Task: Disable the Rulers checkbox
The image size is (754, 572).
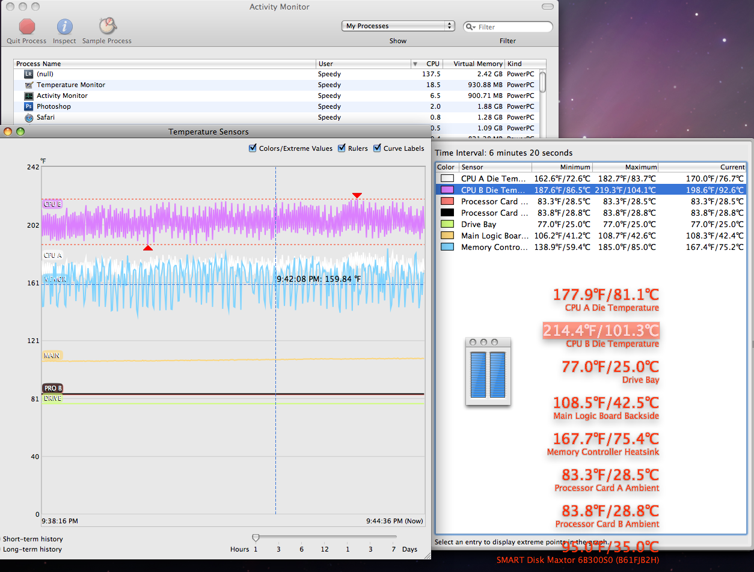Action: click(342, 148)
